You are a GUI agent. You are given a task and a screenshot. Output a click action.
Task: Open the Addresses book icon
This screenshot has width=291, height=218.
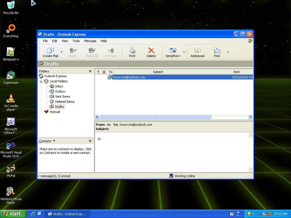click(x=198, y=53)
